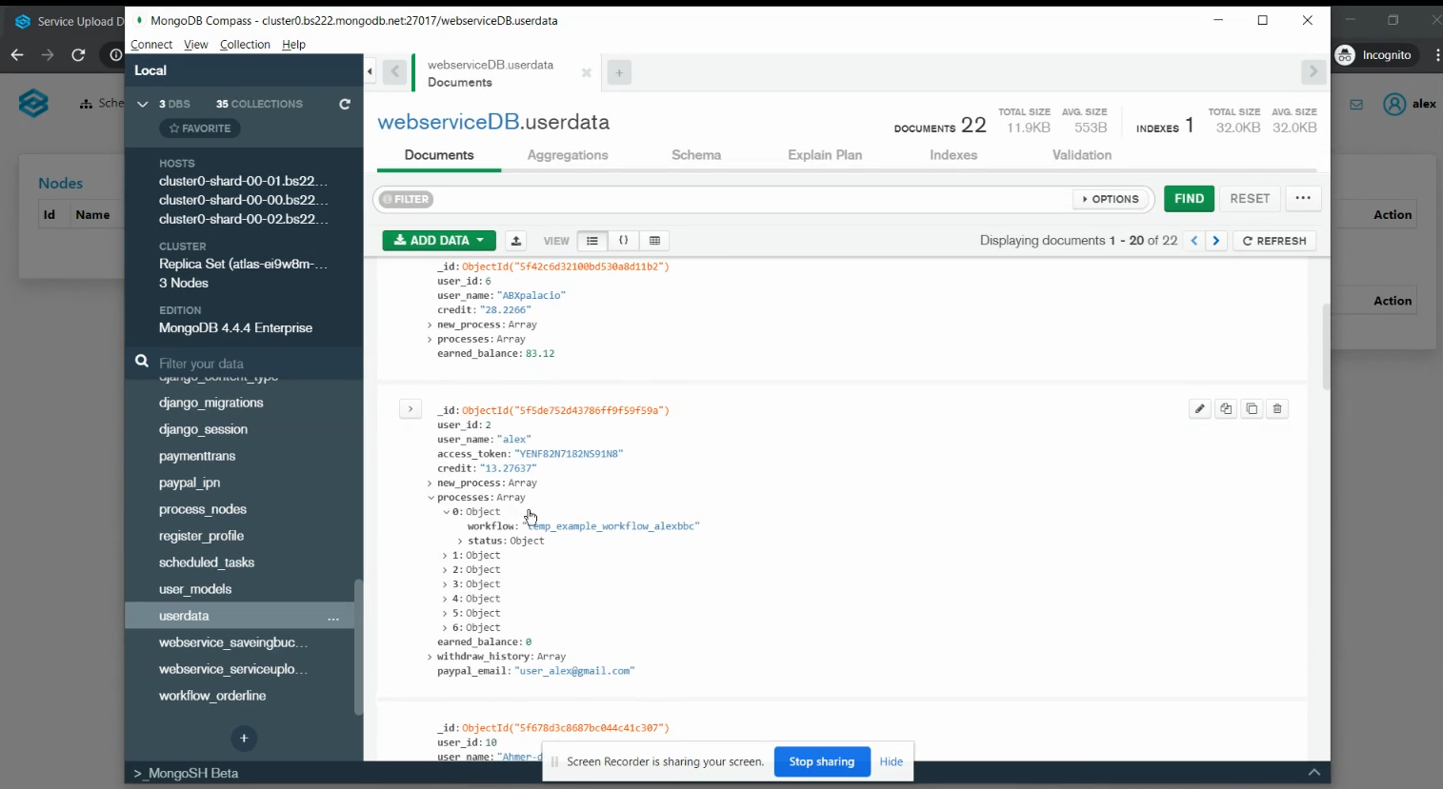This screenshot has width=1443, height=789.
Task: Expand the withdraw_history array
Action: [430, 657]
